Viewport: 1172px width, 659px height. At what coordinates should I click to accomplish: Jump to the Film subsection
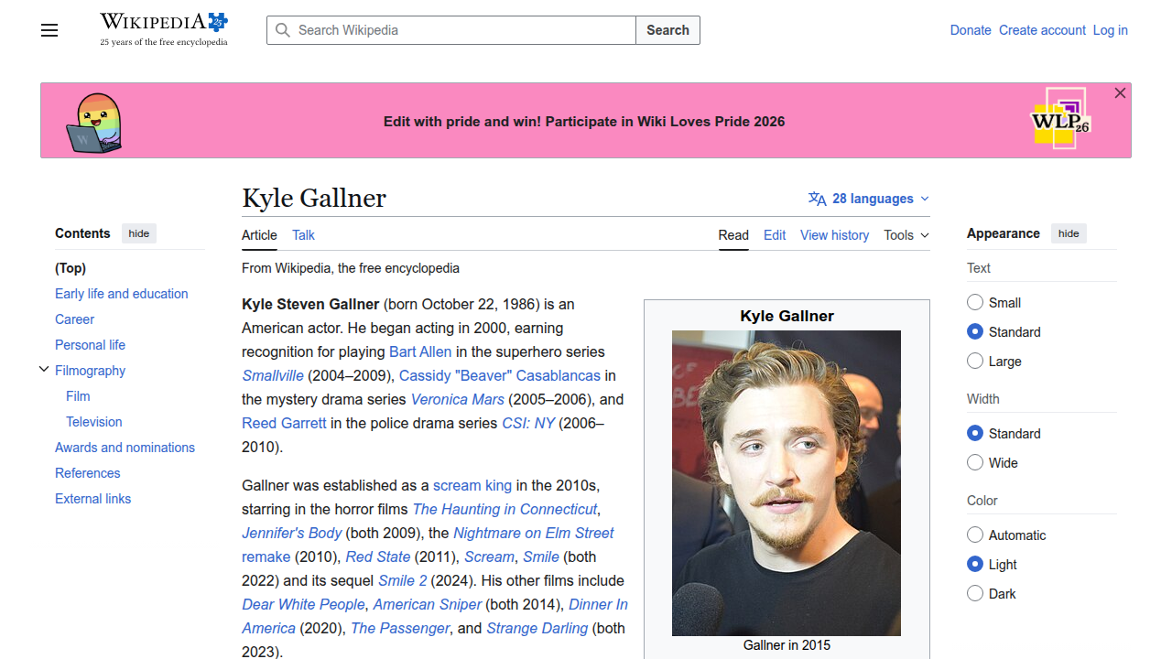pos(78,396)
